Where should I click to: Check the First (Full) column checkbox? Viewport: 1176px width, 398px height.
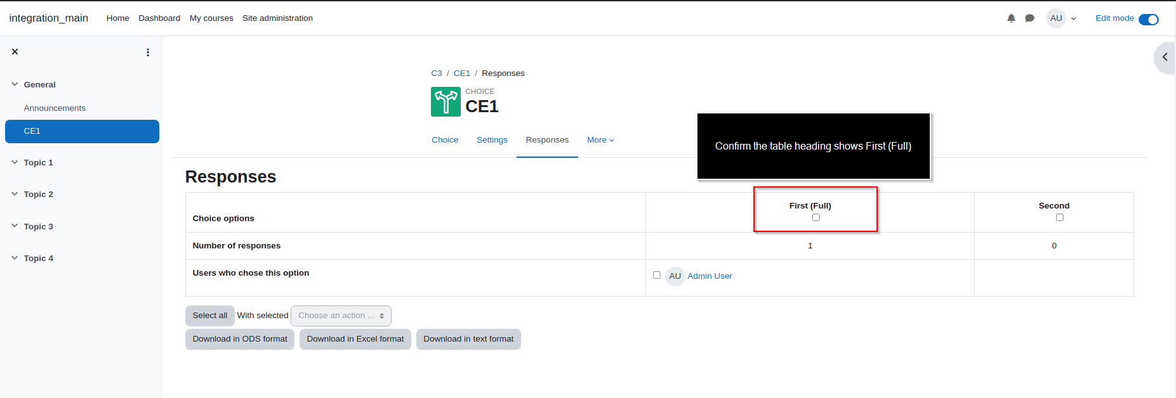click(816, 217)
